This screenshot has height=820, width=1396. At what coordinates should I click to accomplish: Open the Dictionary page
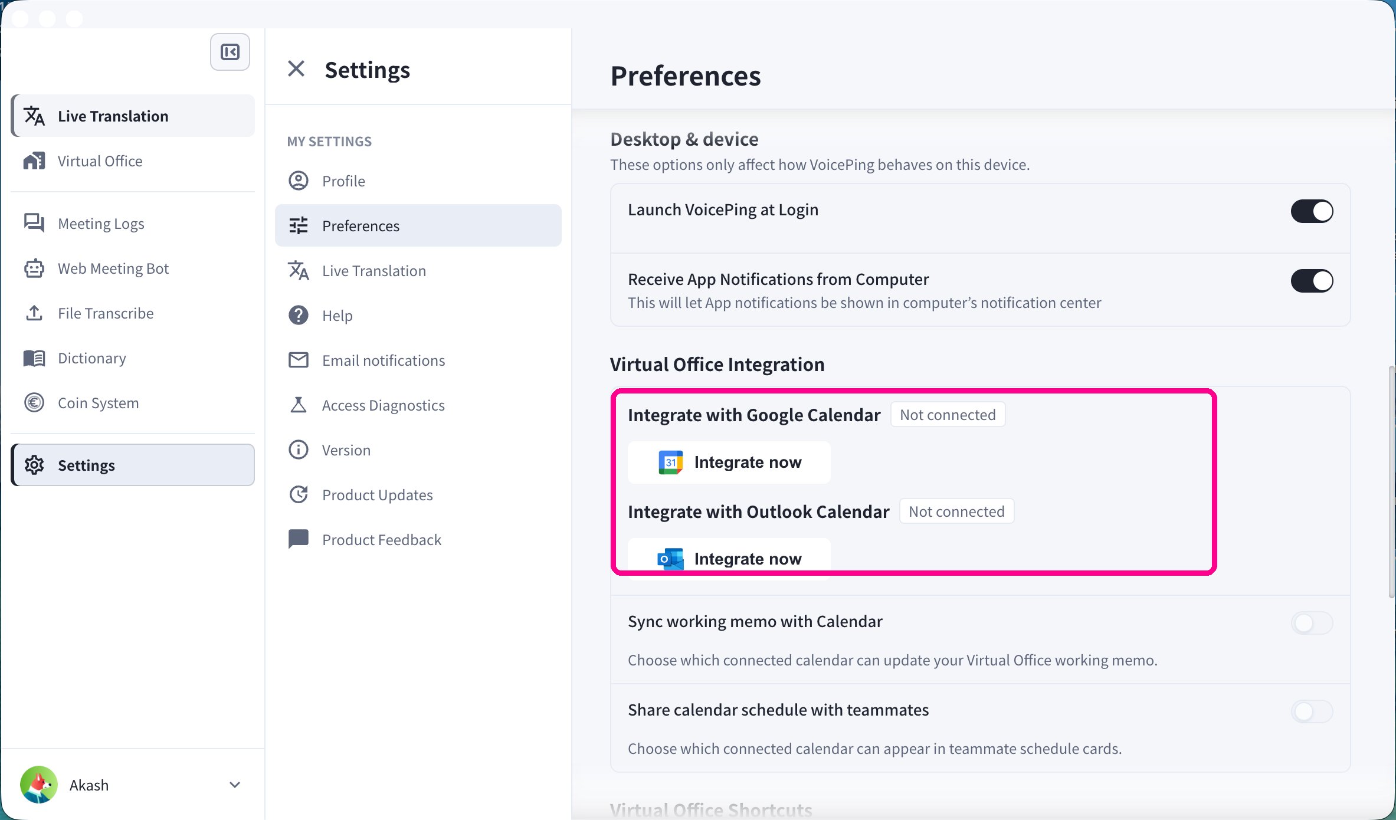tap(133, 358)
